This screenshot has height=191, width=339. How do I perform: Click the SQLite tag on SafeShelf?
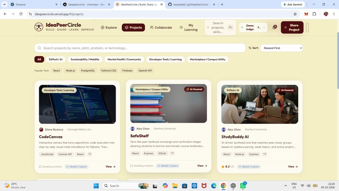(x=162, y=153)
